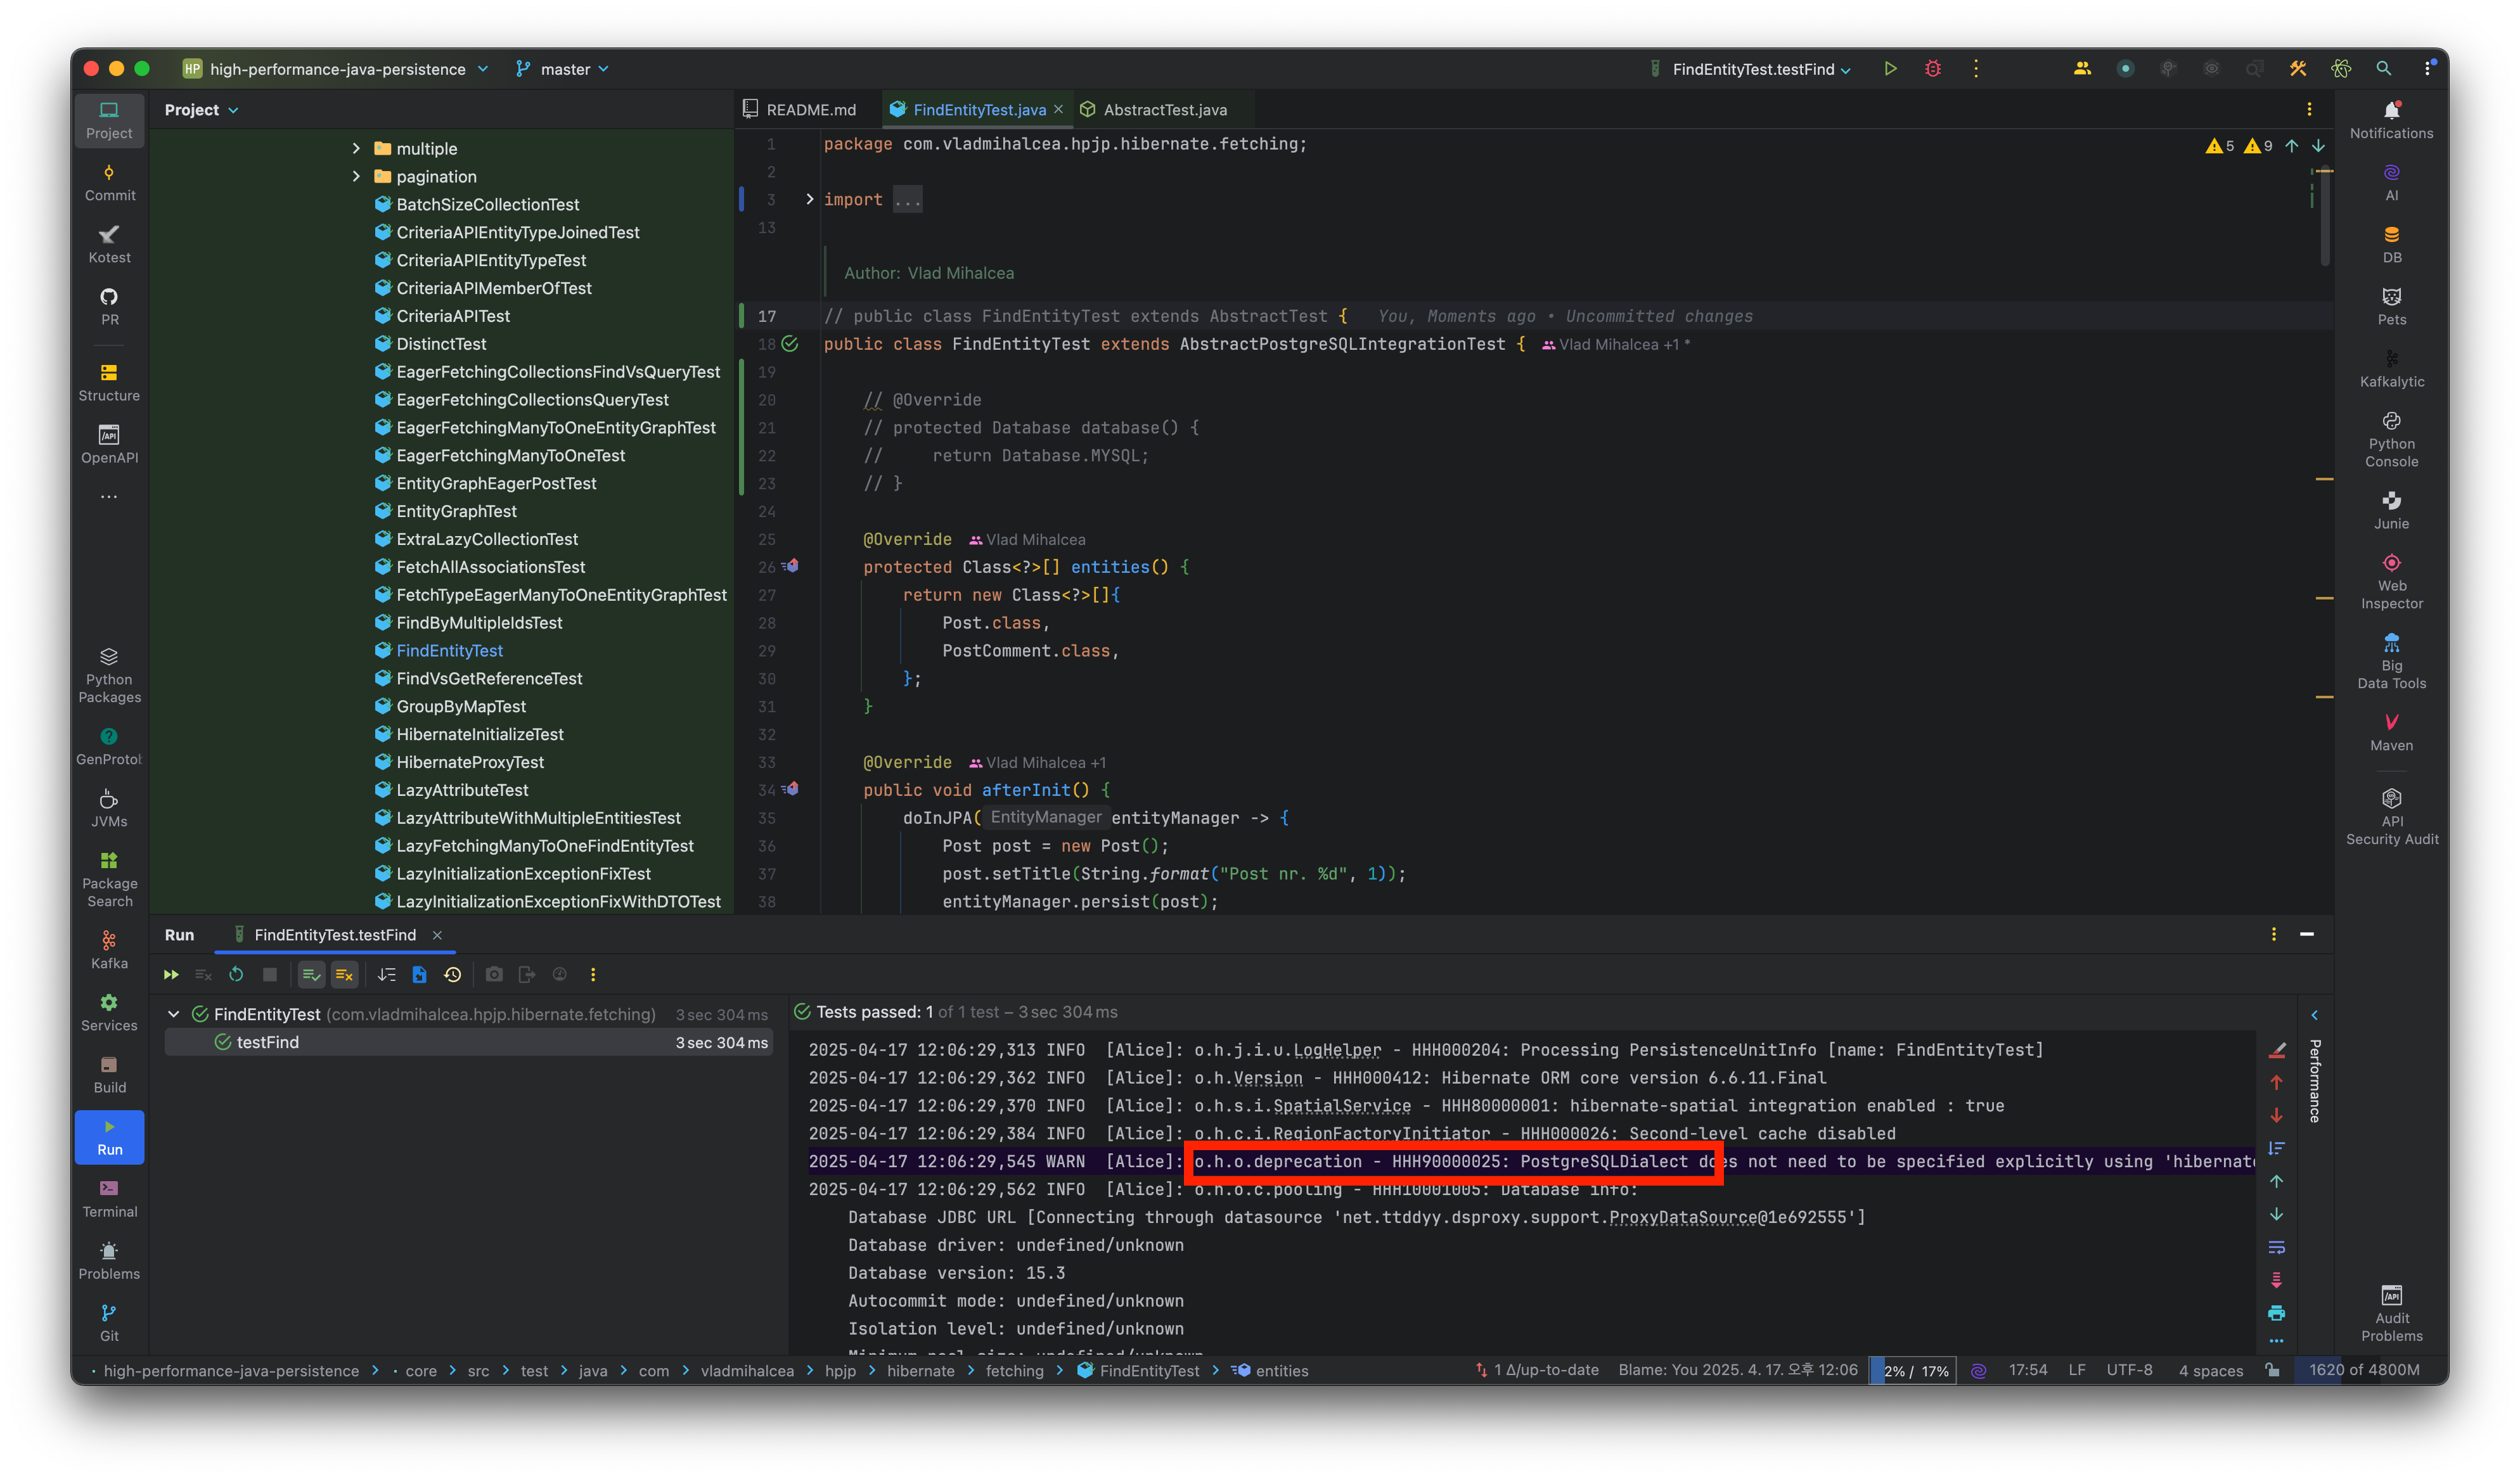
Task: Toggle the Show Ignored tests filter
Action: [344, 974]
